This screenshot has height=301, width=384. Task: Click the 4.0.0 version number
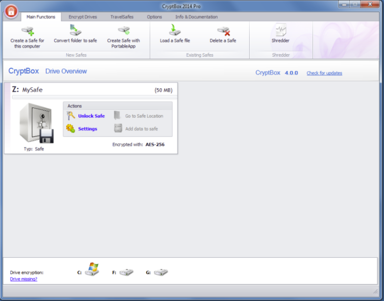[291, 73]
